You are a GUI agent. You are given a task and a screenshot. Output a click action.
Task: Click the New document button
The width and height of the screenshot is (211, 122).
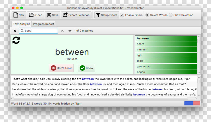tap(19, 15)
